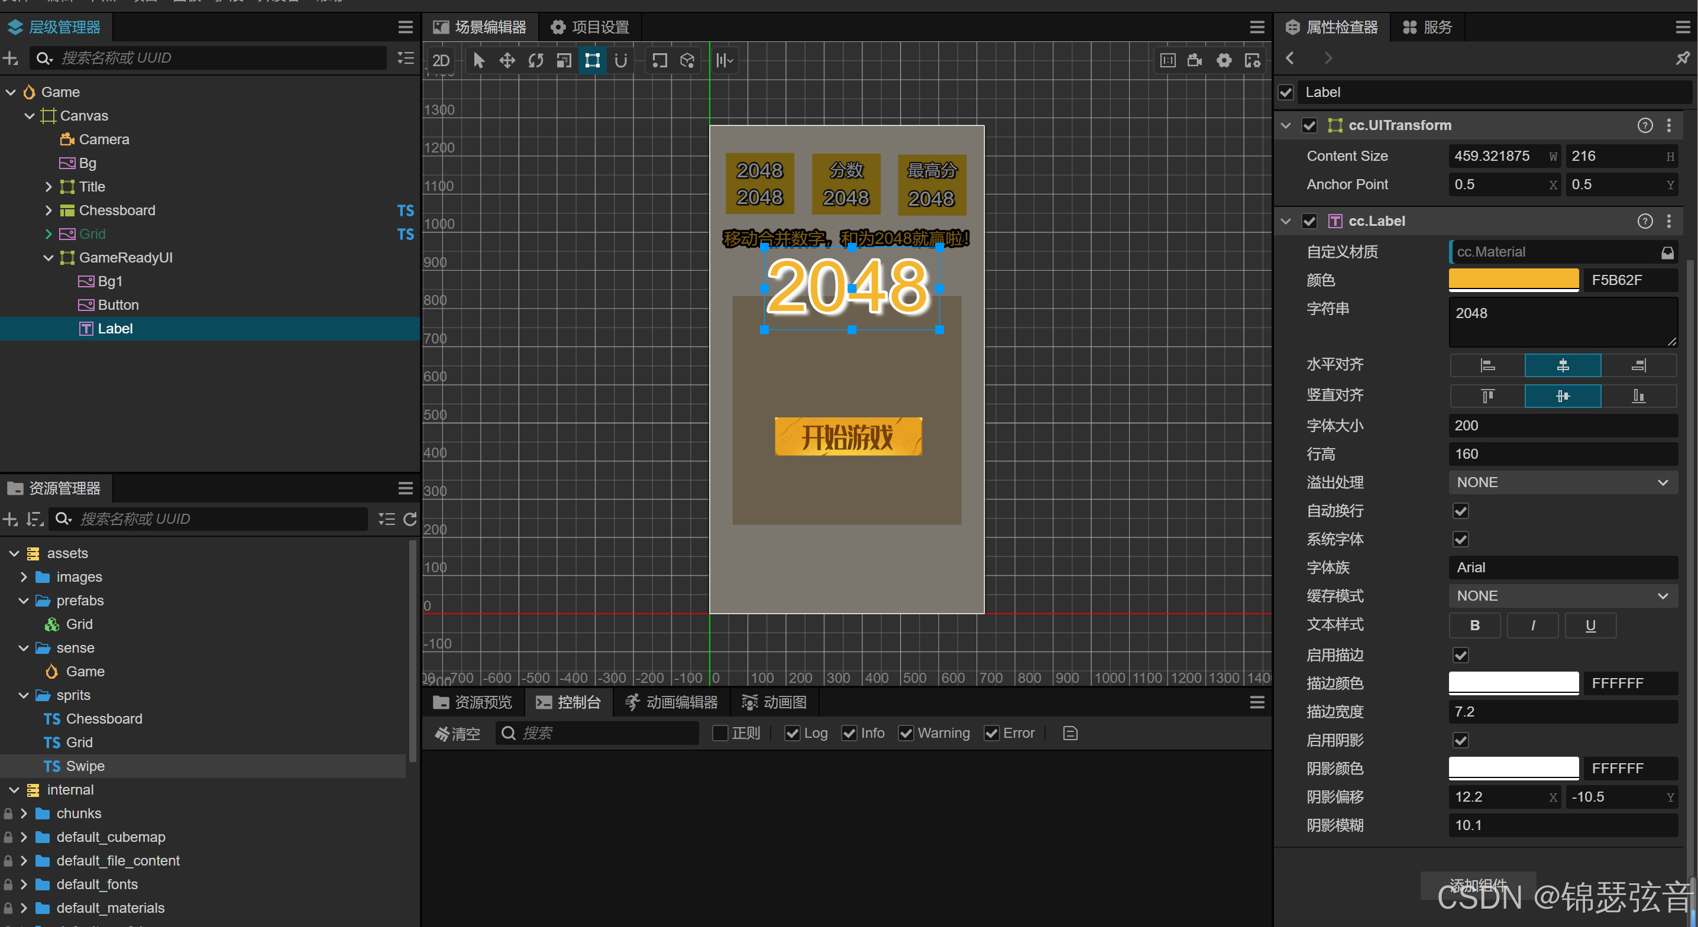1698x927 pixels.
Task: Toggle the 2D view mode button
Action: [440, 61]
